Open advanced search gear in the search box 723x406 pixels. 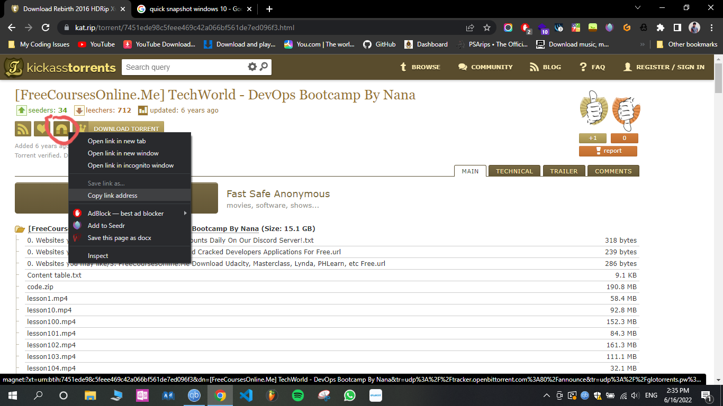252,67
